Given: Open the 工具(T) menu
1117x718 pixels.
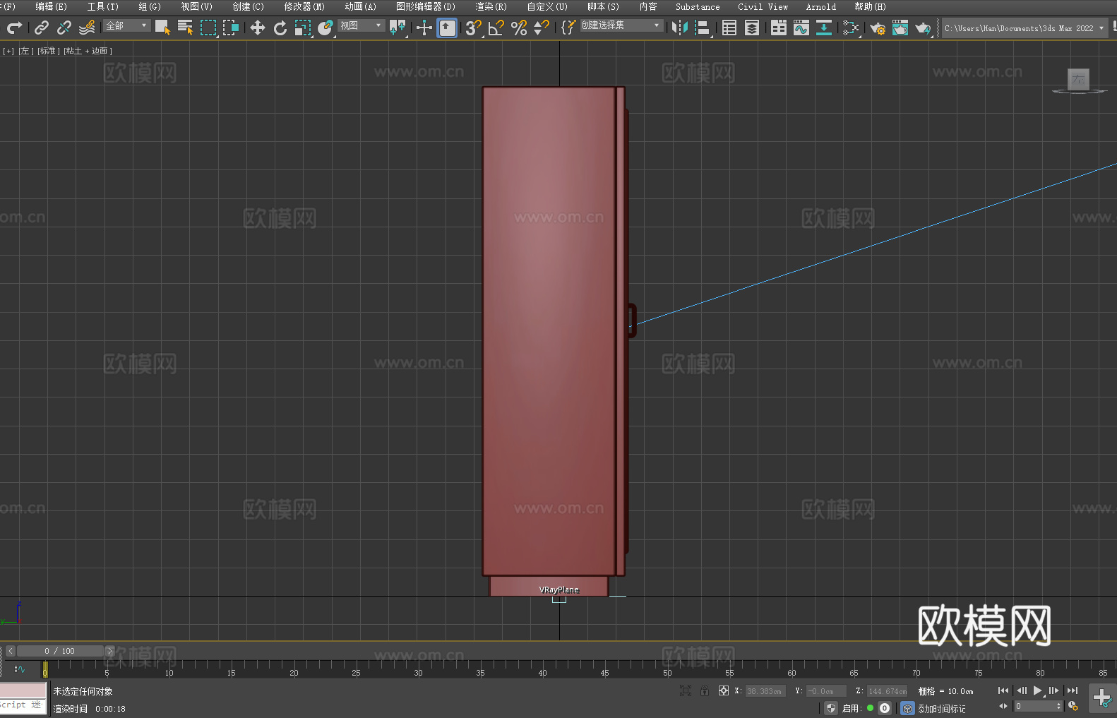Looking at the screenshot, I should [103, 6].
